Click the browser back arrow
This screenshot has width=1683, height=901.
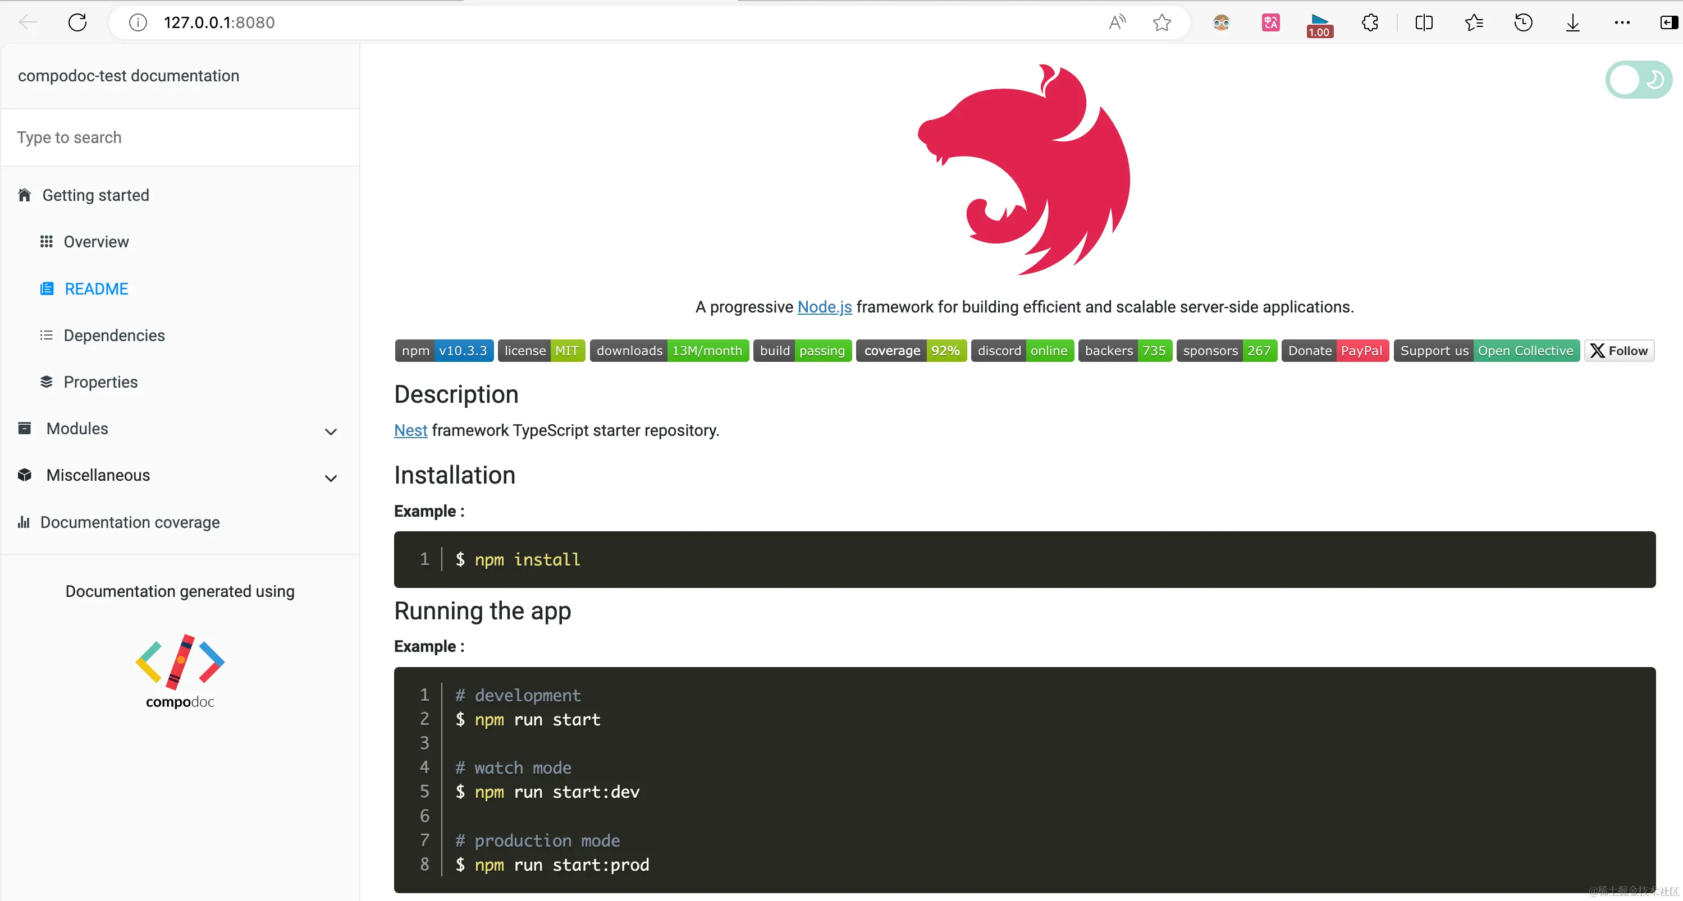click(28, 22)
